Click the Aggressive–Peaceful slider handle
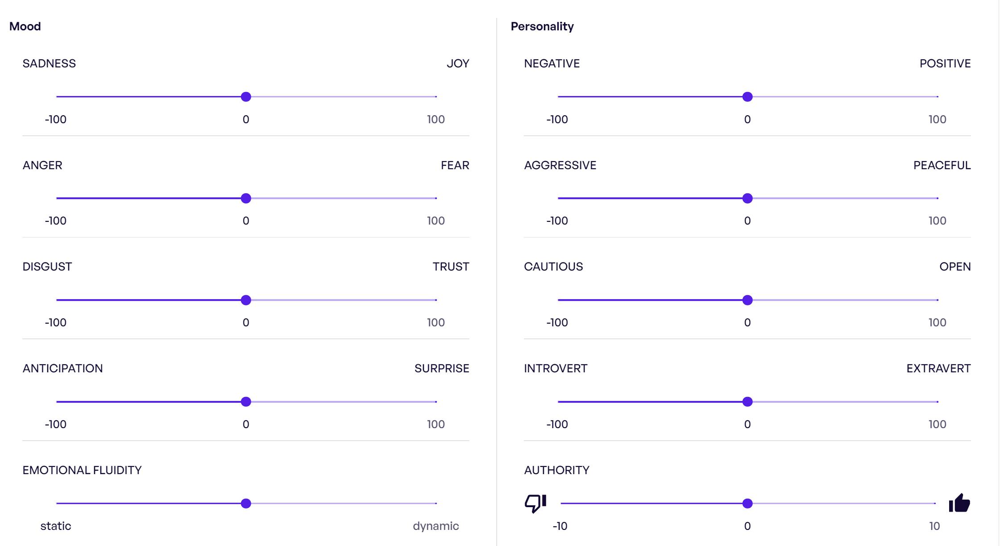The image size is (1000, 546). 747,198
